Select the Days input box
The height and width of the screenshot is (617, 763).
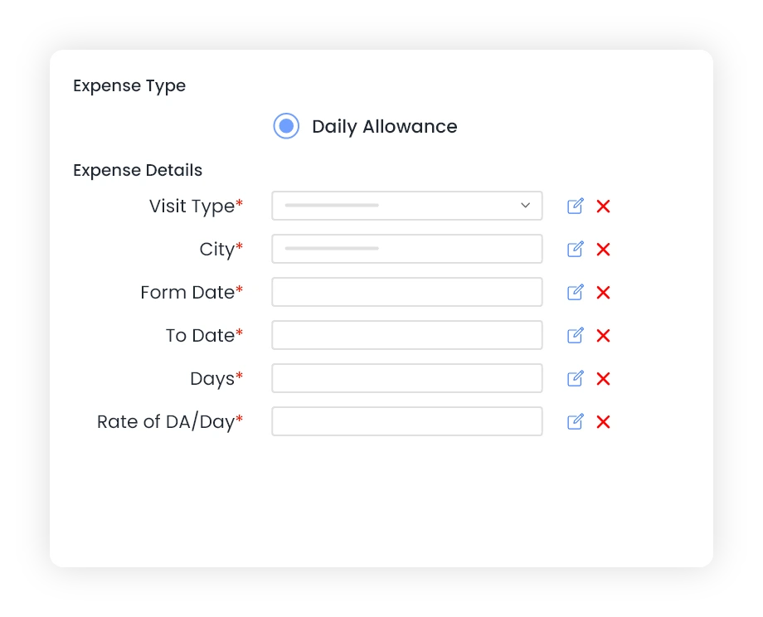click(407, 378)
